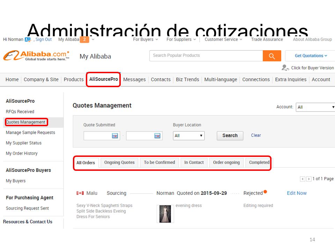
Task: Open the Account filter dropdown
Action: (x=315, y=107)
